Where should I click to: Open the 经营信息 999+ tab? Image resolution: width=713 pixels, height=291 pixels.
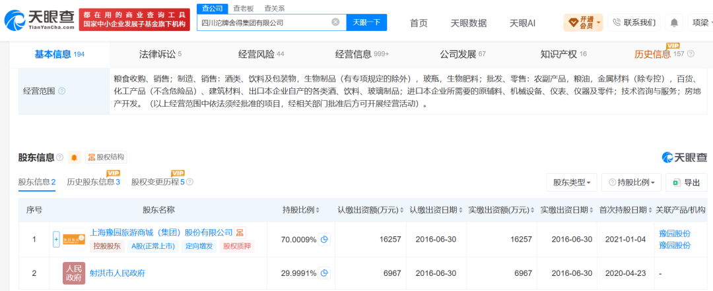coord(362,55)
